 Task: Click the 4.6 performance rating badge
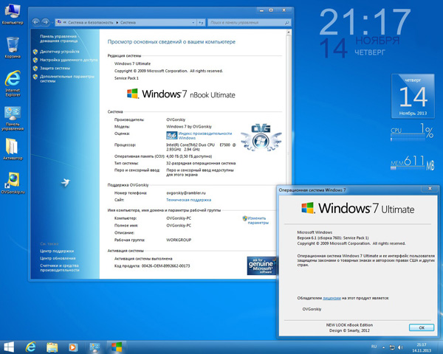pos(171,136)
